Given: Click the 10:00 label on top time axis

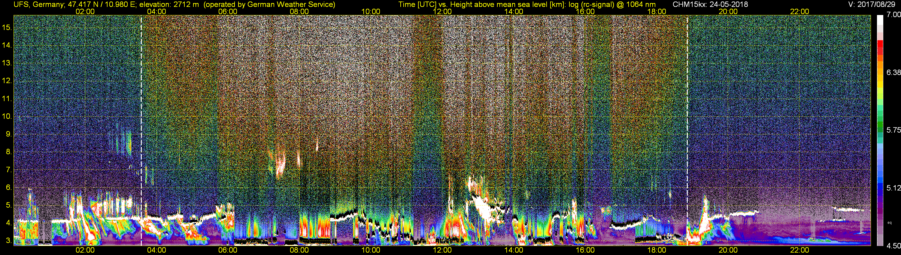Looking at the screenshot, I should coord(371,11).
